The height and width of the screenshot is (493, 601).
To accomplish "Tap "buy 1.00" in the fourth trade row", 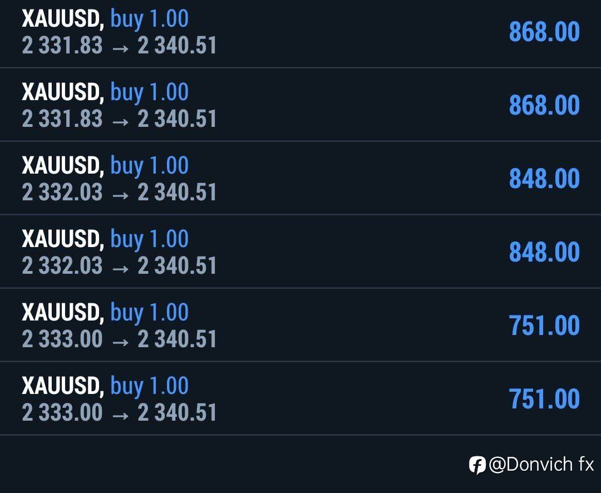I will click(x=149, y=239).
